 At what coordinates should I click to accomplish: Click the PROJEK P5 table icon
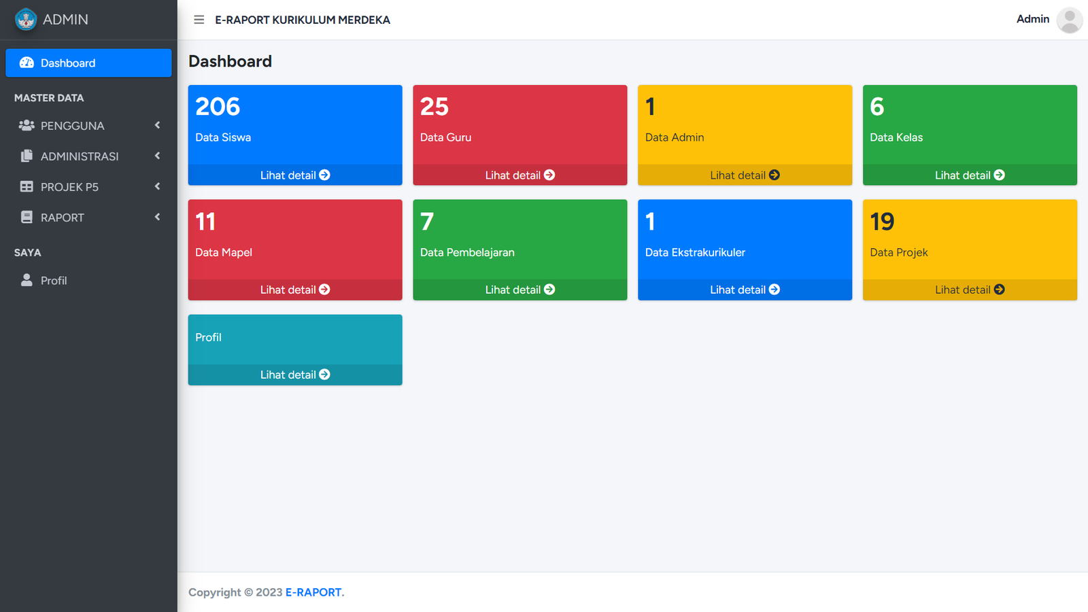click(27, 187)
